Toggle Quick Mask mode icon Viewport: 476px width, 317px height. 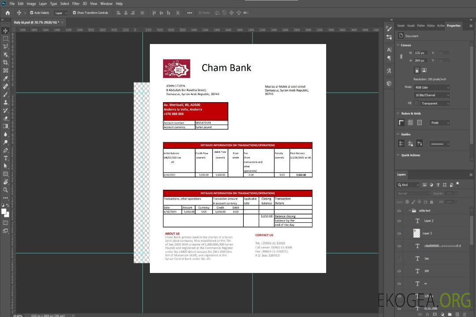click(x=5, y=223)
